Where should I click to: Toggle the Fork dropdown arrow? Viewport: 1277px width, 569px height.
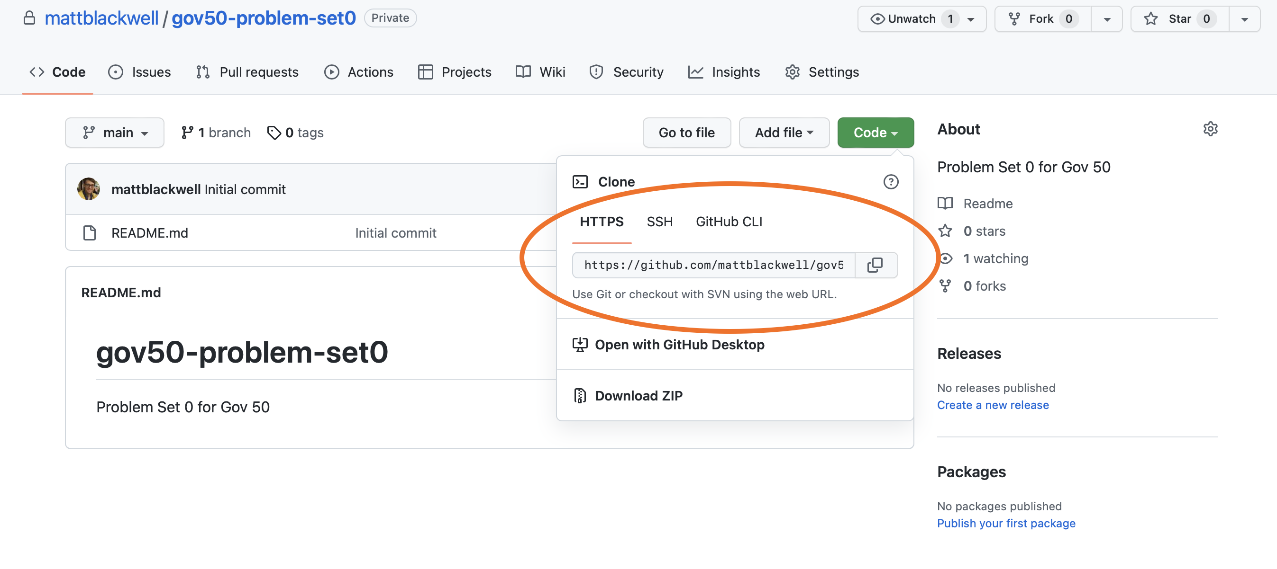(x=1105, y=18)
